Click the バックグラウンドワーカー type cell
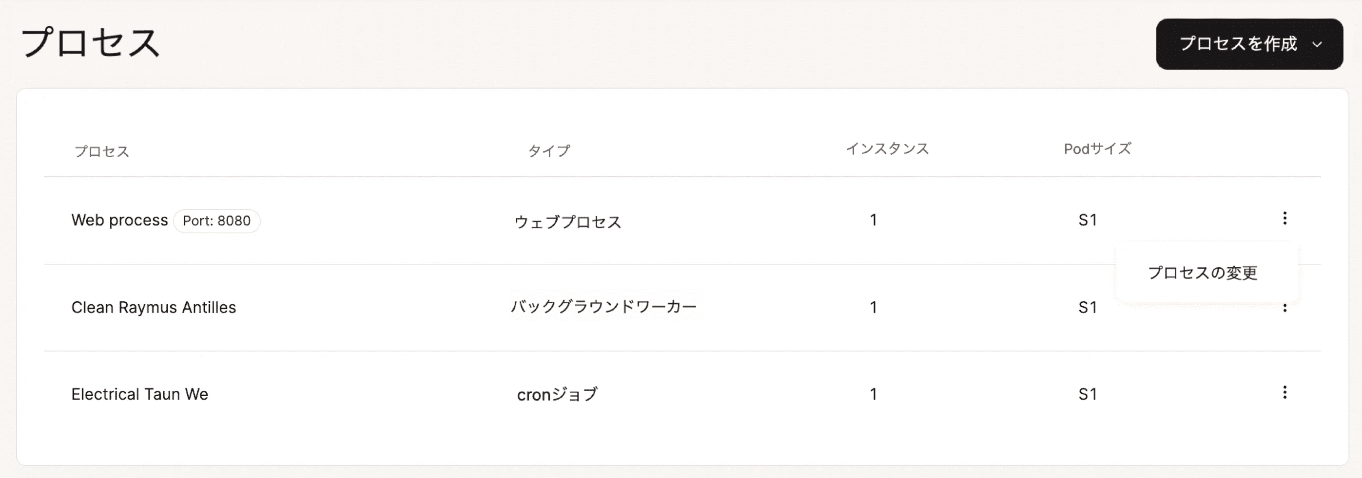The height and width of the screenshot is (478, 1362). (603, 306)
